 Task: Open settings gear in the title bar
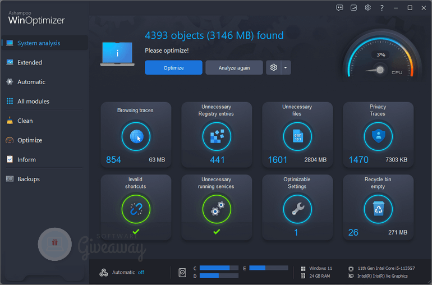click(368, 8)
